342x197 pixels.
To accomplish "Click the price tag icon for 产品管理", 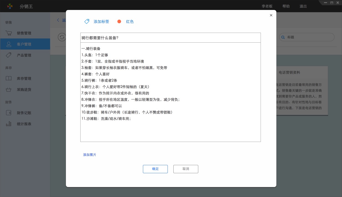I will pyautogui.click(x=9, y=55).
